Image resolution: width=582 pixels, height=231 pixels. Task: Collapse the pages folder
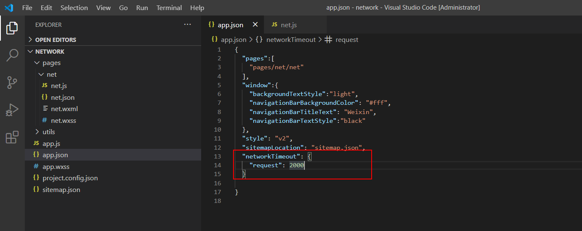pyautogui.click(x=113, y=63)
